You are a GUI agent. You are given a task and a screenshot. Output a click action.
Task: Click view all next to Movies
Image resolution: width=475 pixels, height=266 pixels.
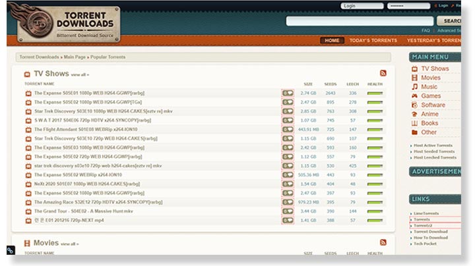(x=70, y=244)
